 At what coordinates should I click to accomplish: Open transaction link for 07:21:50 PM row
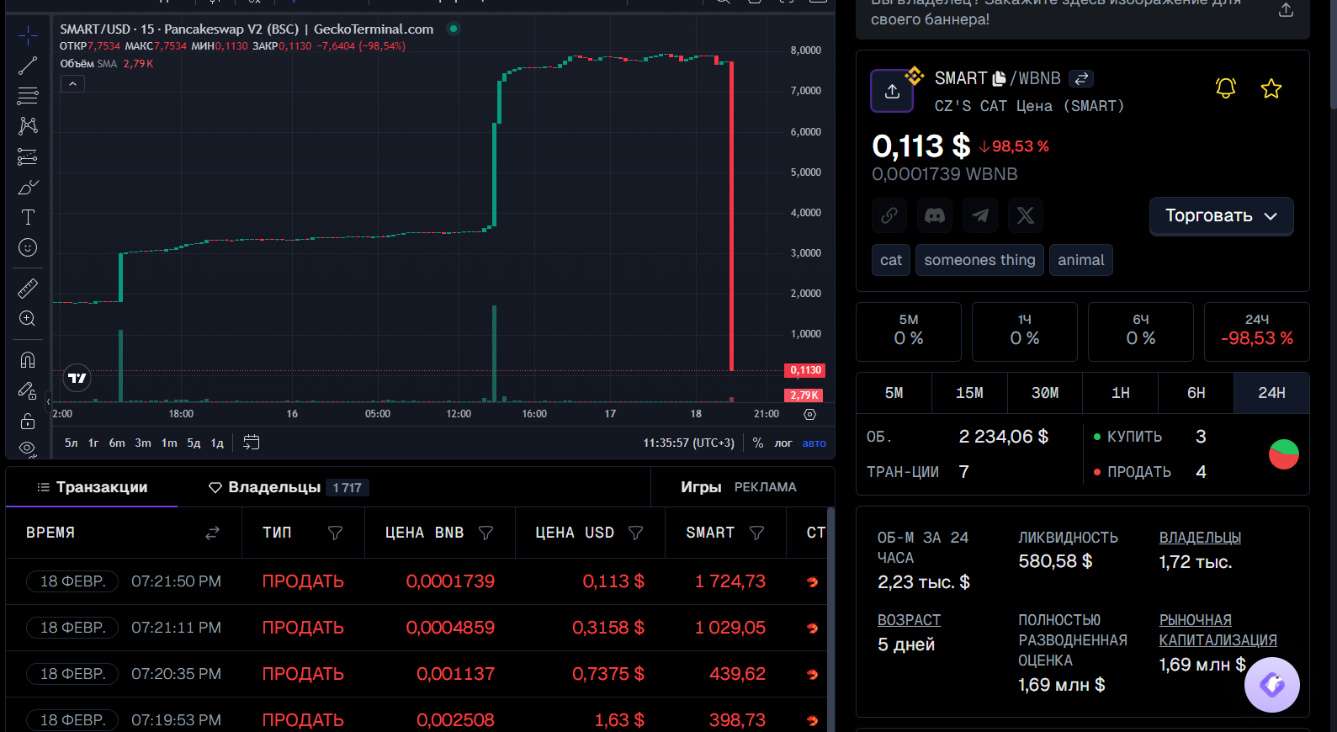[812, 581]
